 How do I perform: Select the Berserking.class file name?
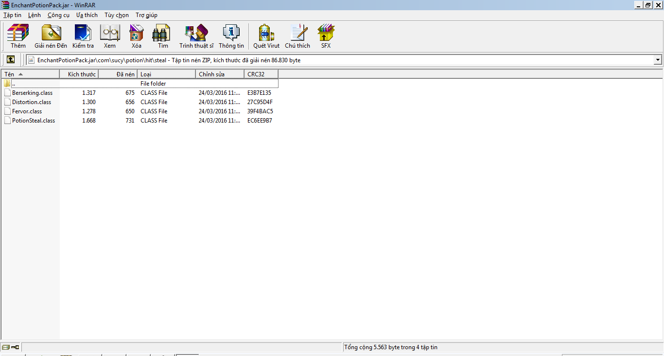32,92
